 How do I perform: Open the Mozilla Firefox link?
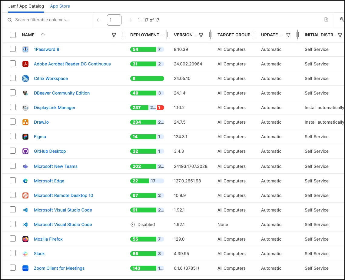(x=48, y=239)
